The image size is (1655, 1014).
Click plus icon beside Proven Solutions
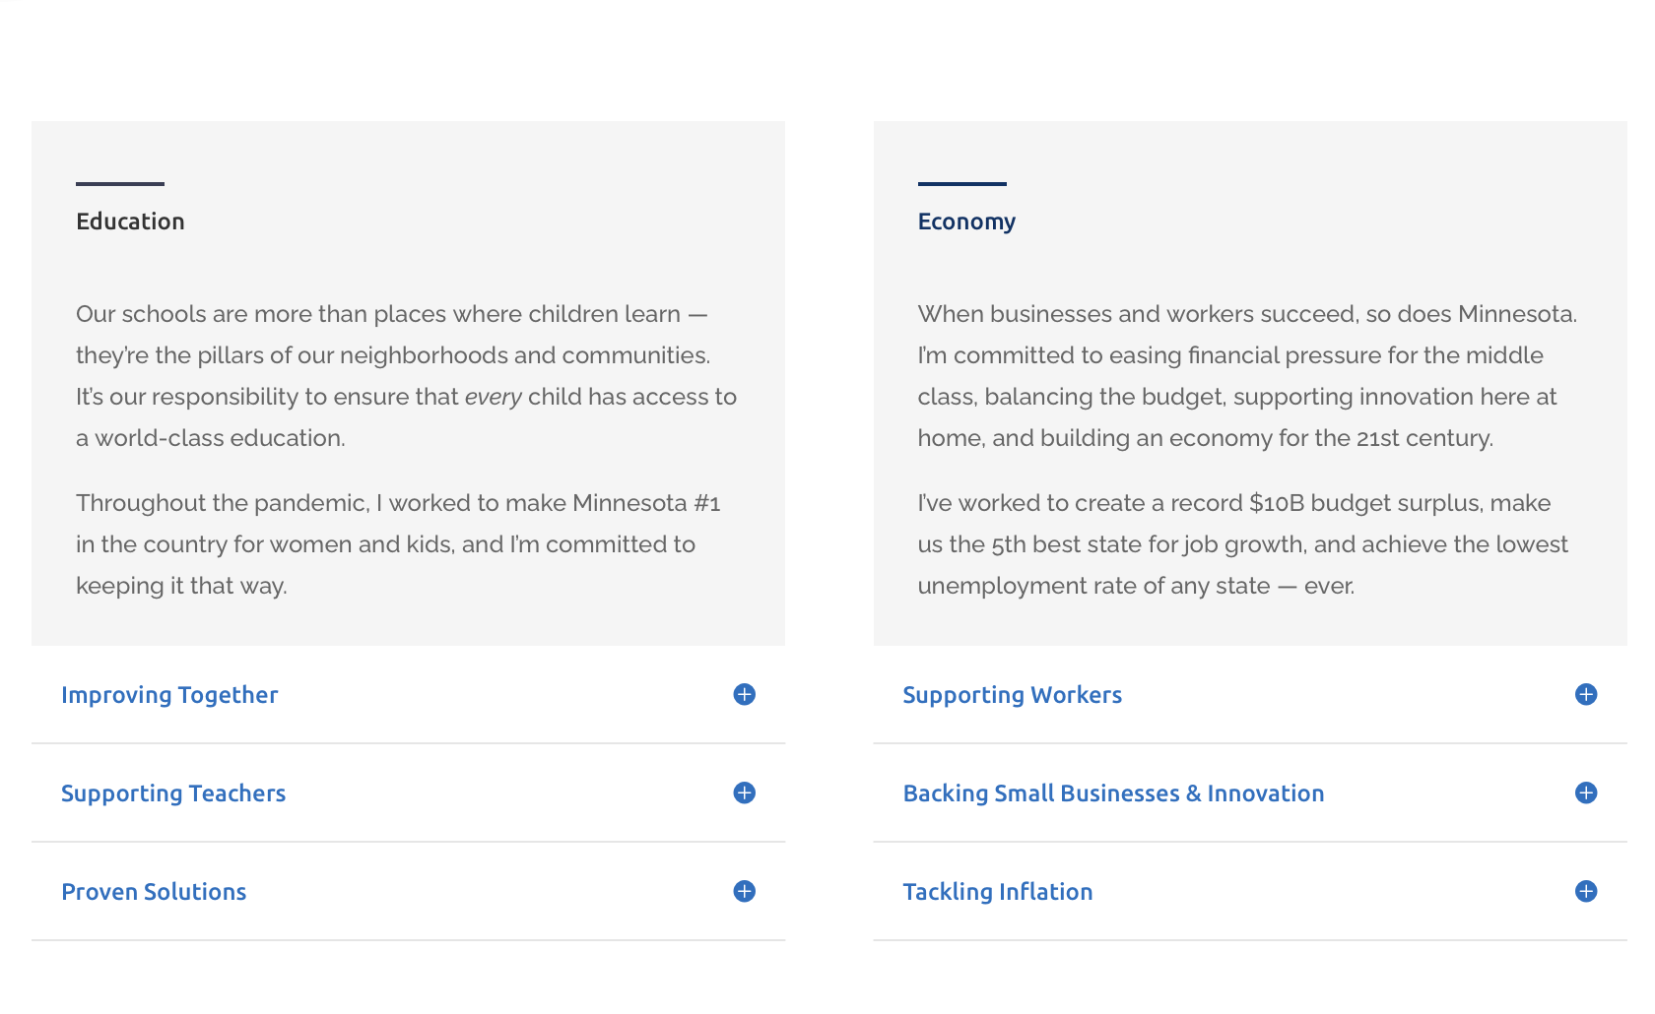[745, 892]
